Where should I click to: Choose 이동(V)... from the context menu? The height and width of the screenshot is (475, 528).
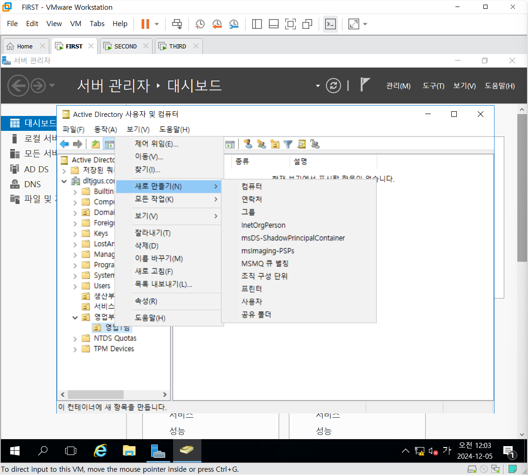coord(168,157)
